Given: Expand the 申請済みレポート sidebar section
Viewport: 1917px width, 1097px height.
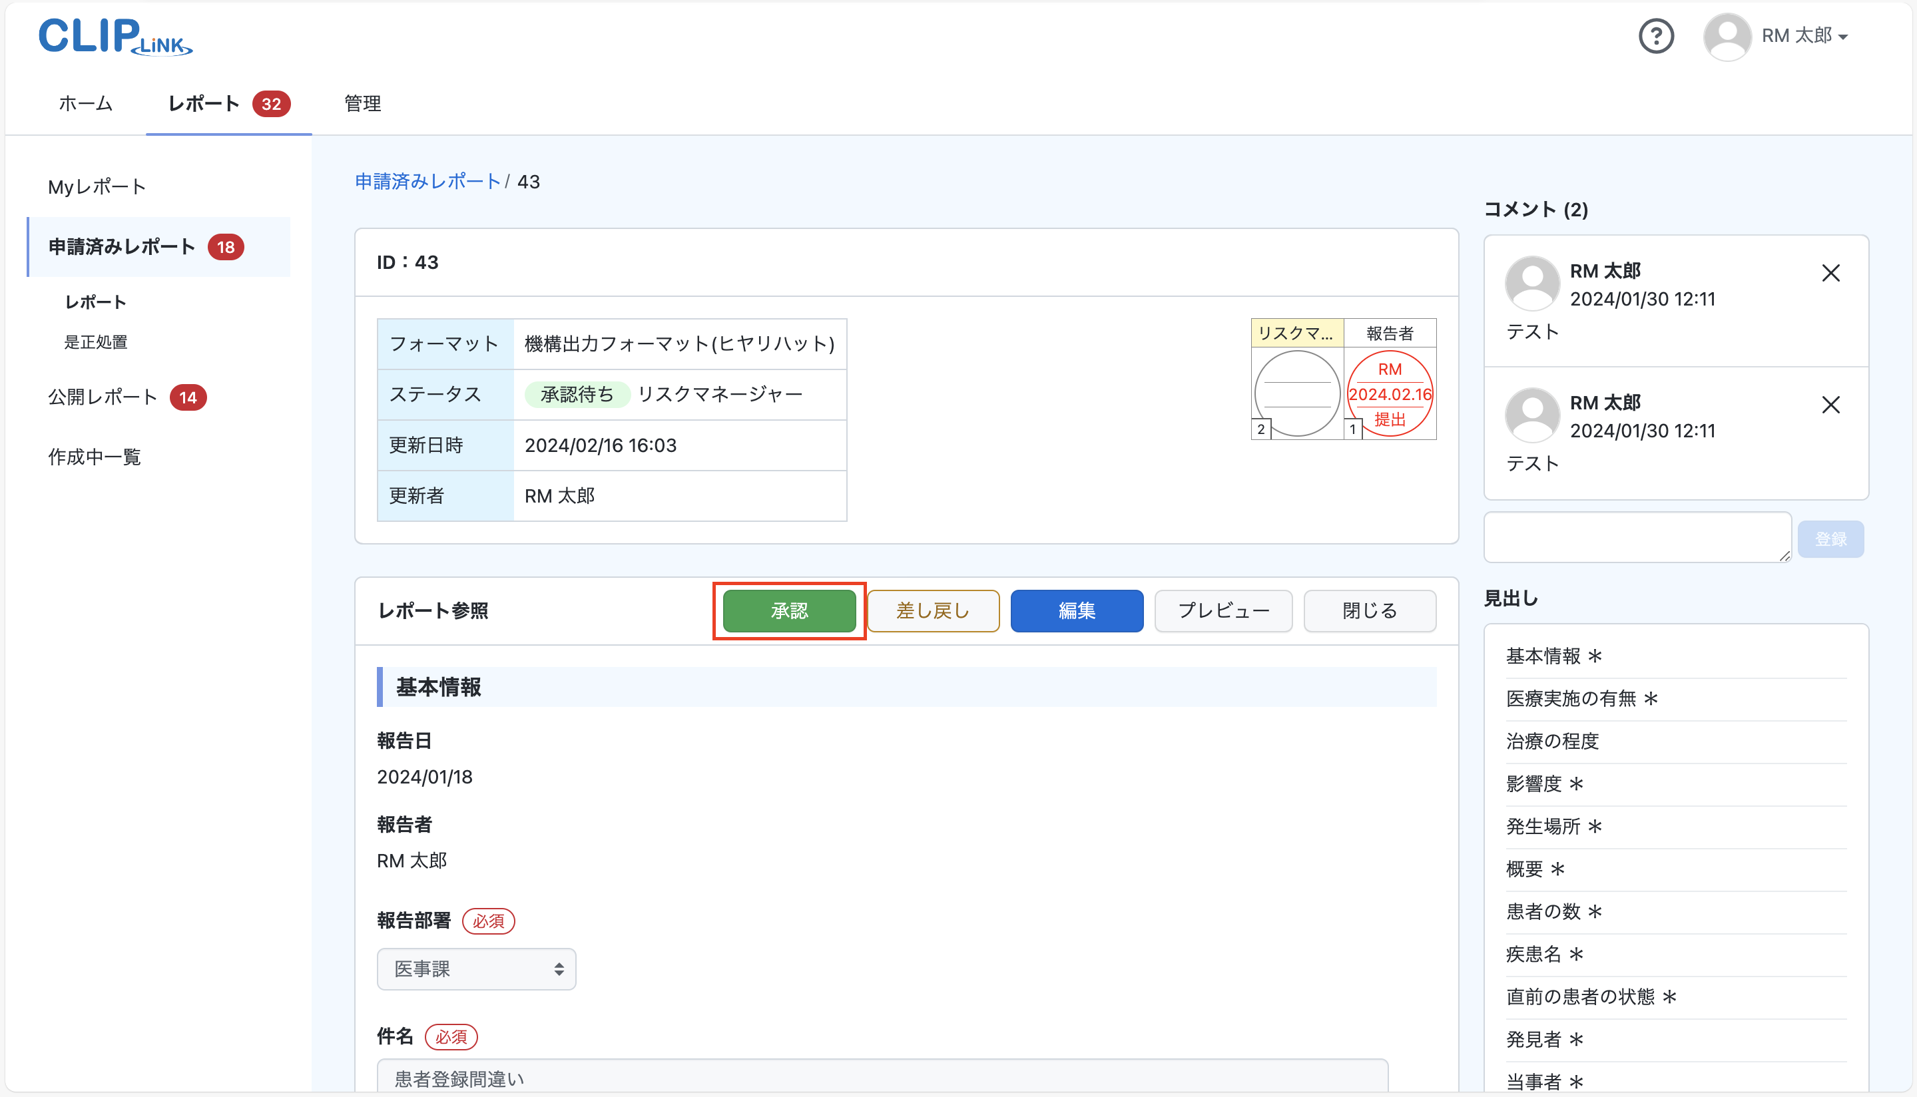Looking at the screenshot, I should coord(121,246).
